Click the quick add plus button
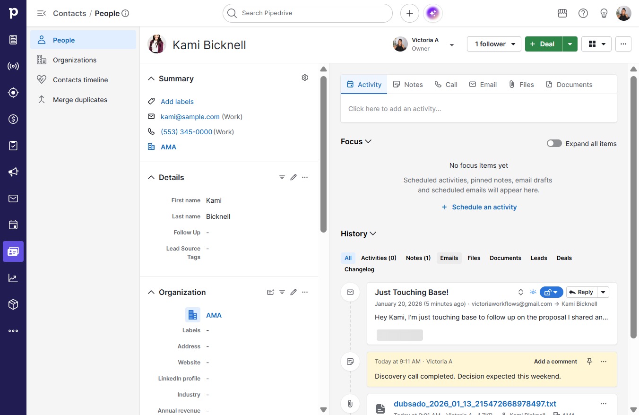Viewport: 639px width, 415px height. coord(410,13)
